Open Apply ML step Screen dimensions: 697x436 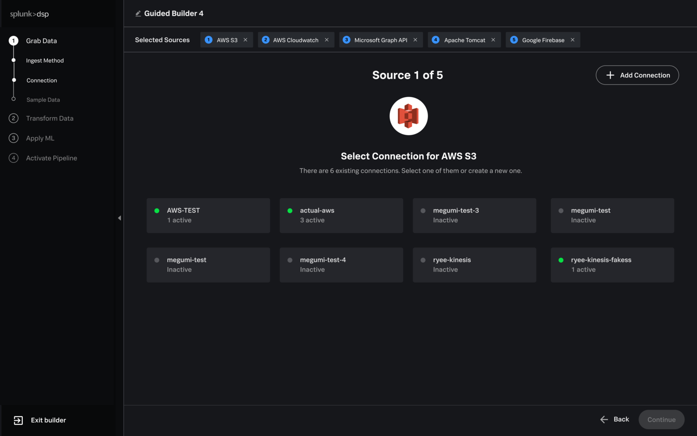[40, 139]
